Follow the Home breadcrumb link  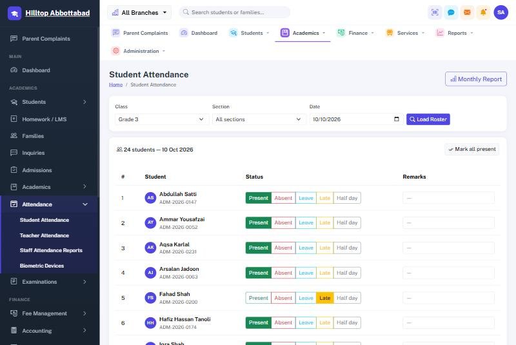tap(116, 84)
